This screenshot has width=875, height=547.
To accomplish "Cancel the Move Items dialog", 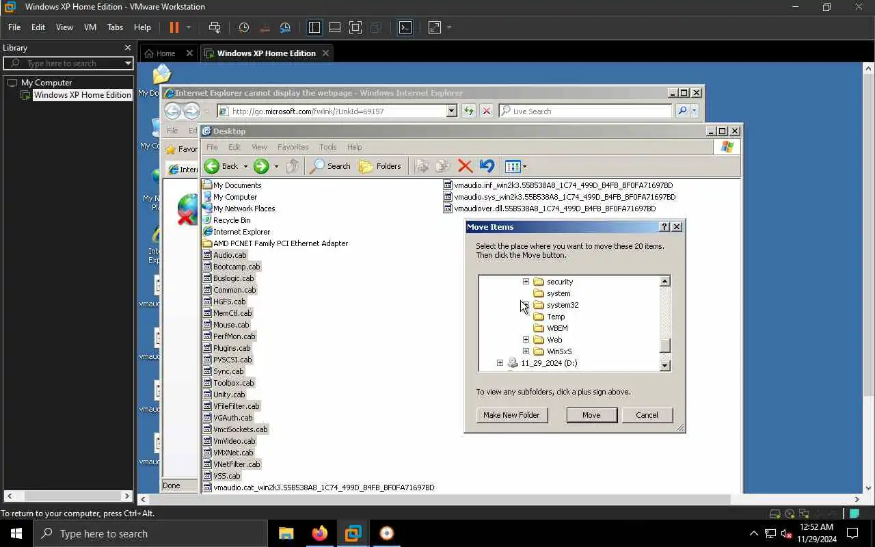I will (647, 415).
